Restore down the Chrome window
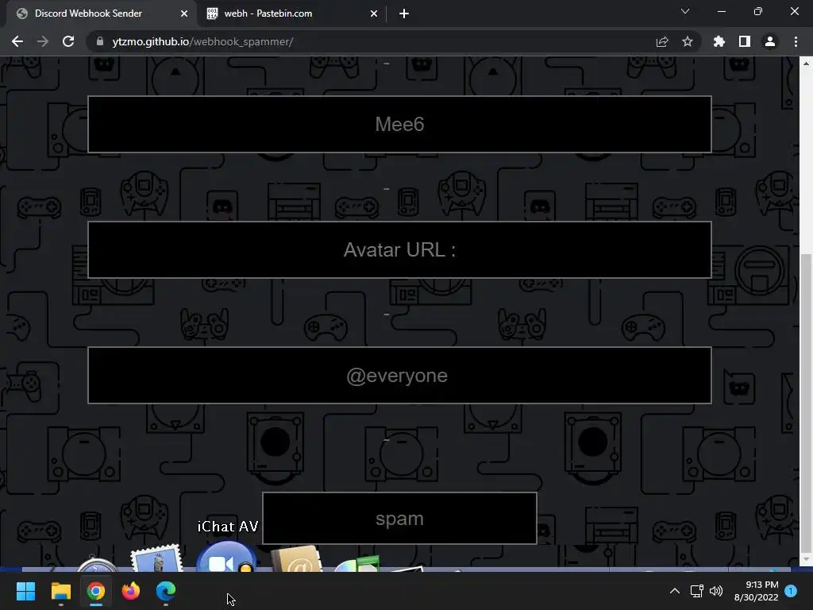The image size is (813, 610). (x=758, y=11)
